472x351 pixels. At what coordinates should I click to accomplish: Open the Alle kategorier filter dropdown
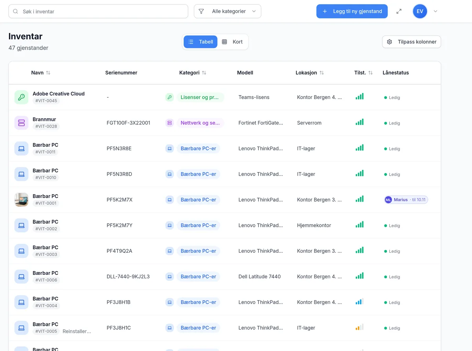(227, 11)
